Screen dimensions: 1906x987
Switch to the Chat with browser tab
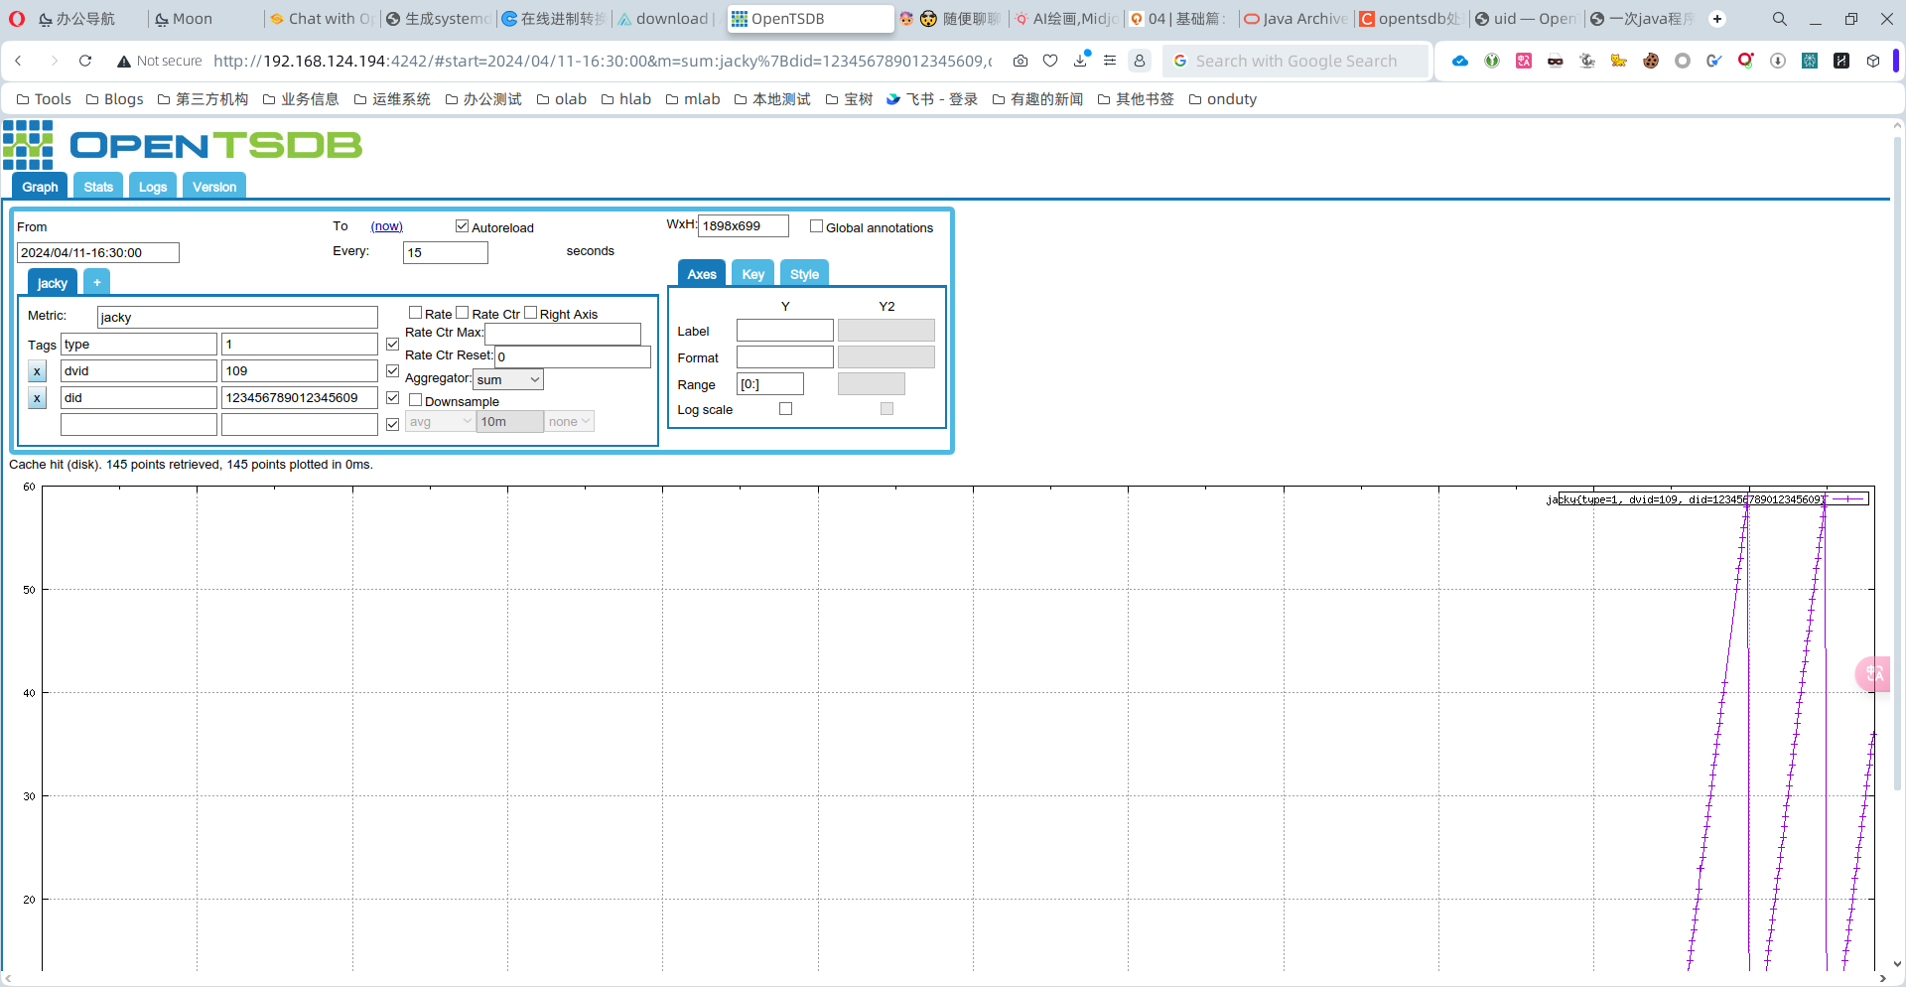(323, 19)
